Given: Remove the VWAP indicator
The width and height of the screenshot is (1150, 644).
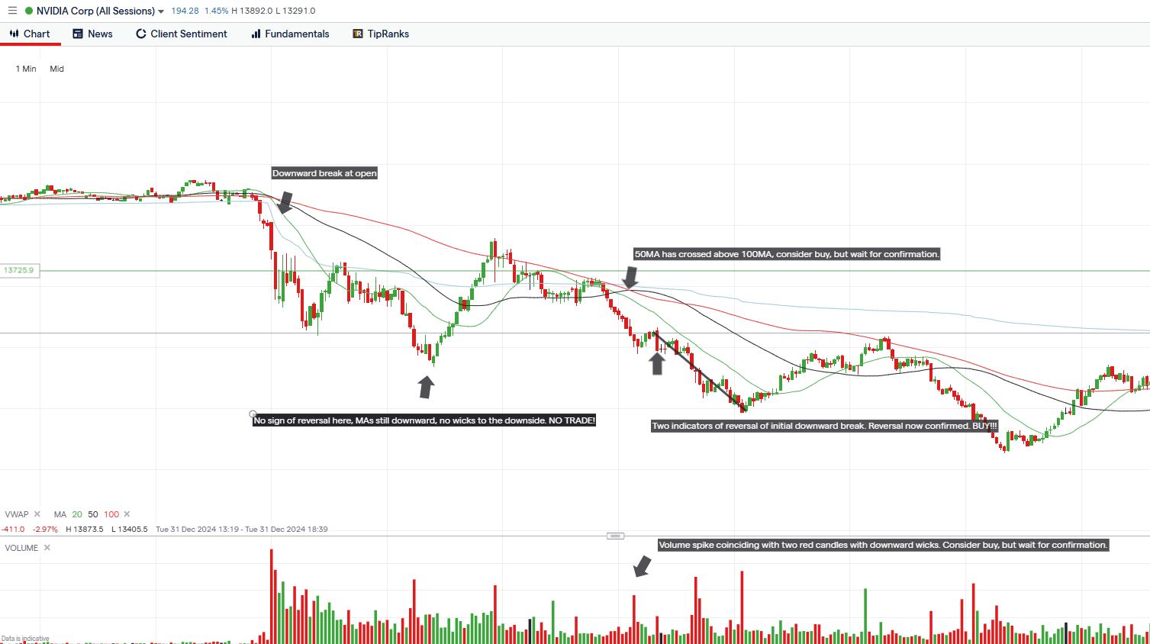Looking at the screenshot, I should [x=37, y=514].
